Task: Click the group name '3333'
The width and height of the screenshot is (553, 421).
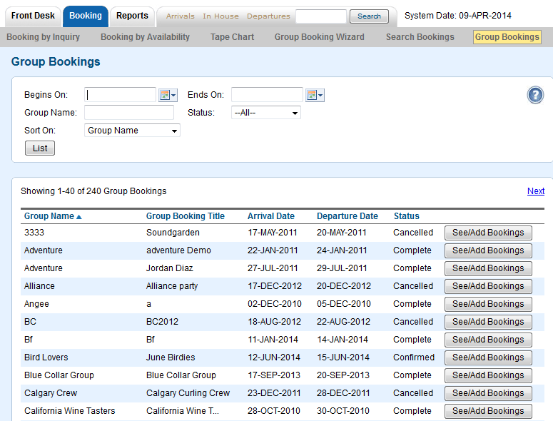Action: 34,233
